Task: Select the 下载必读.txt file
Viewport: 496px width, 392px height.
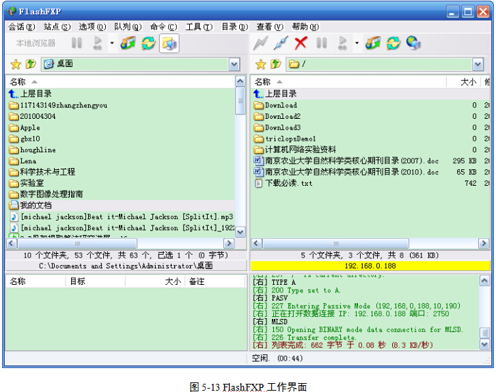Action: pos(370,183)
